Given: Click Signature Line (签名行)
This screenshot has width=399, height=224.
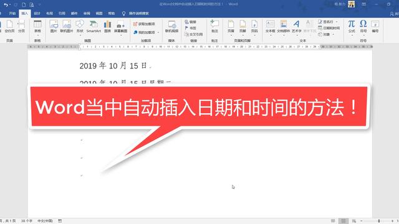Looking at the screenshot, I should [325, 22].
